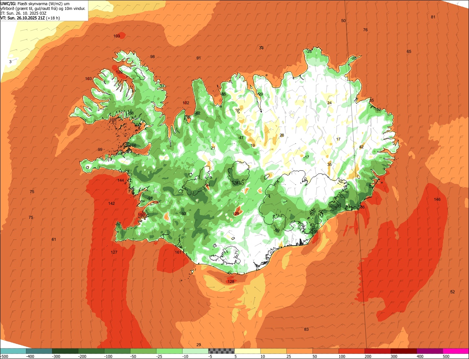Viewport: 469px width, 359px height.
Task: Click the '-500' legend scale label
Action: coord(4,356)
